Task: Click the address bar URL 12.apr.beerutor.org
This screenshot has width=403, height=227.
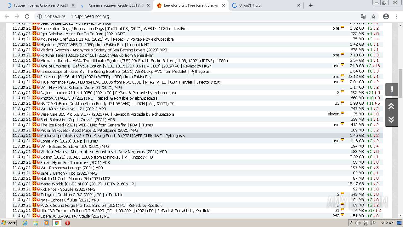Action: (90, 16)
